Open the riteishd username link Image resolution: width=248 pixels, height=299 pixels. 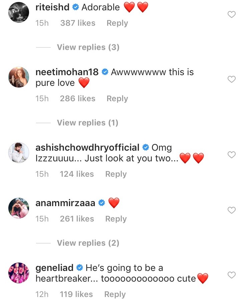(52, 7)
